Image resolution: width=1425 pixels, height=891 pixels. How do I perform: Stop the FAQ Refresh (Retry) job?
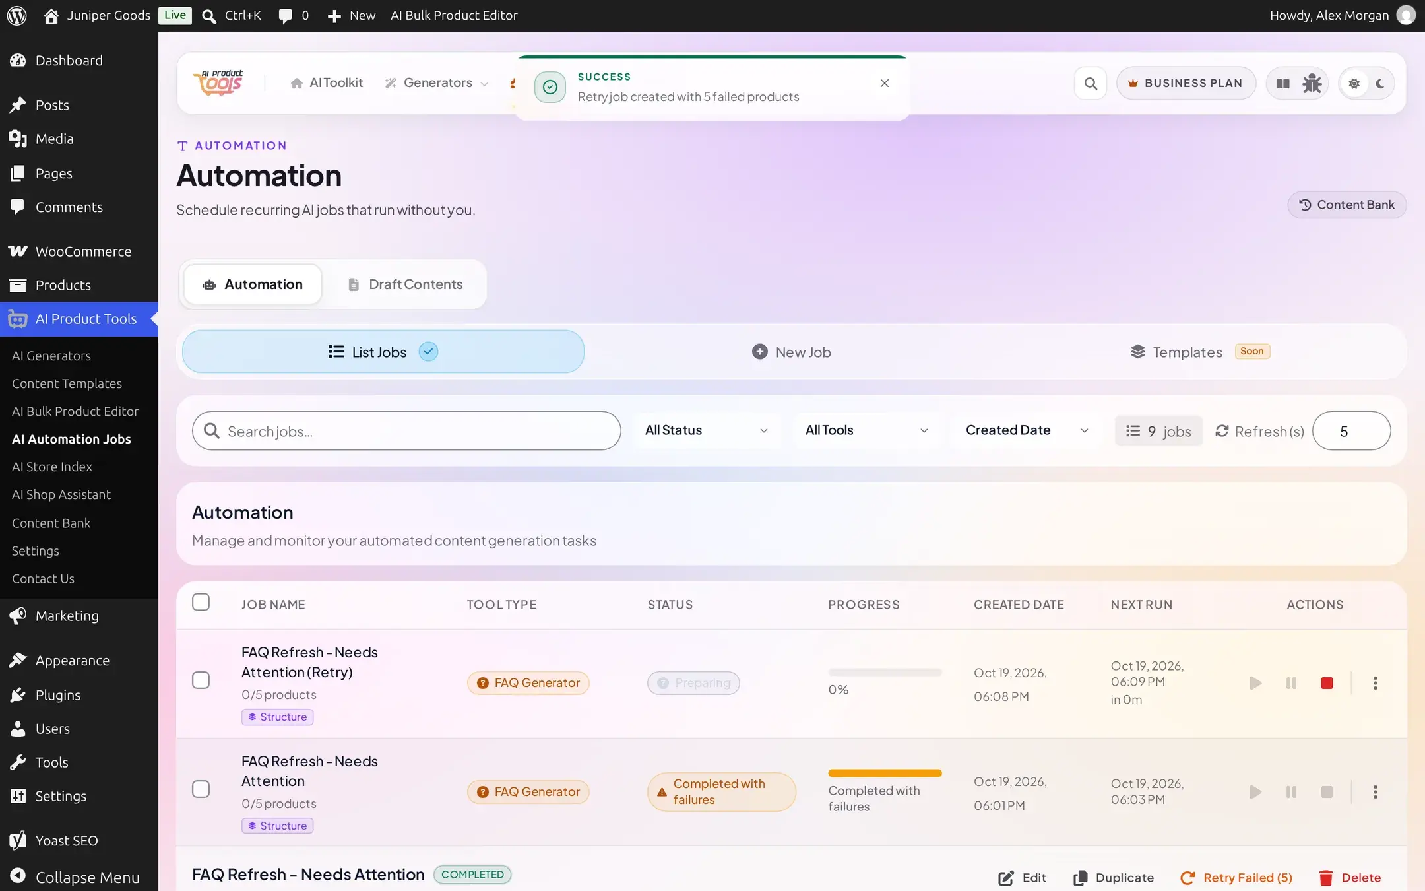point(1327,683)
